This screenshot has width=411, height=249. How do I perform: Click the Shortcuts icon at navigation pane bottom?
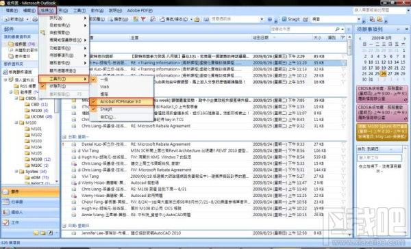[x=50, y=233]
